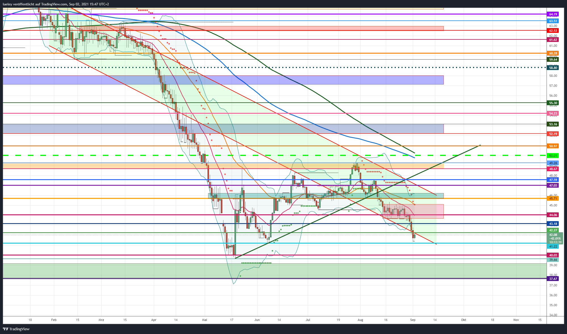
Task: Select the 61.62 price level label
Action: coord(553,40)
